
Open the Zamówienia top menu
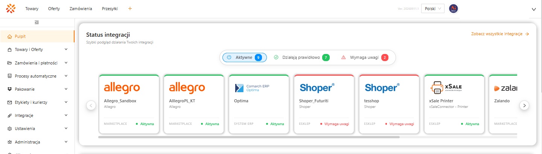(x=81, y=9)
